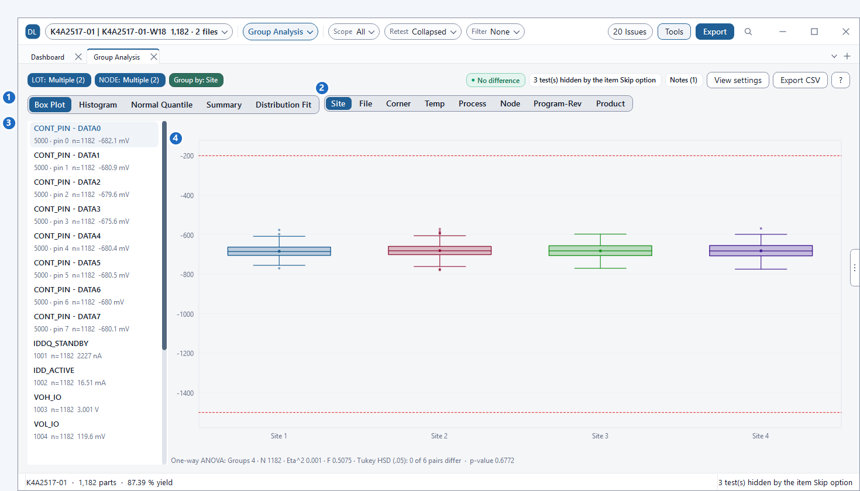This screenshot has width=860, height=491.
Task: Open the side panel handle with three dots
Action: [x=855, y=268]
